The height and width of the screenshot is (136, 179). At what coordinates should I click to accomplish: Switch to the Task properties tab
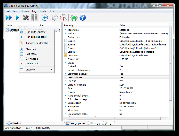[76, 123]
